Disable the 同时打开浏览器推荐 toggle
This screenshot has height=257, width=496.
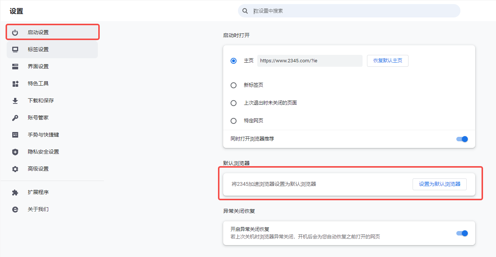462,139
